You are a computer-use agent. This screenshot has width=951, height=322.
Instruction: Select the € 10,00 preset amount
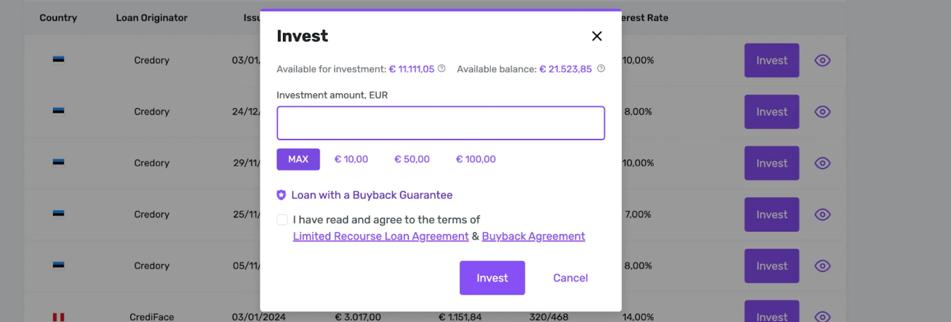click(351, 159)
